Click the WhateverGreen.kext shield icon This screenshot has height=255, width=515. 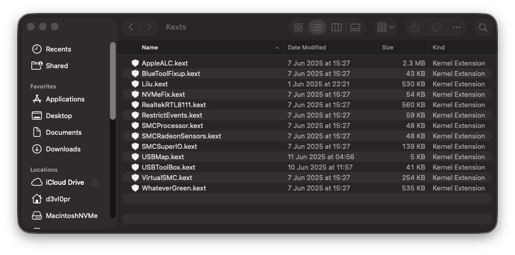pyautogui.click(x=135, y=188)
